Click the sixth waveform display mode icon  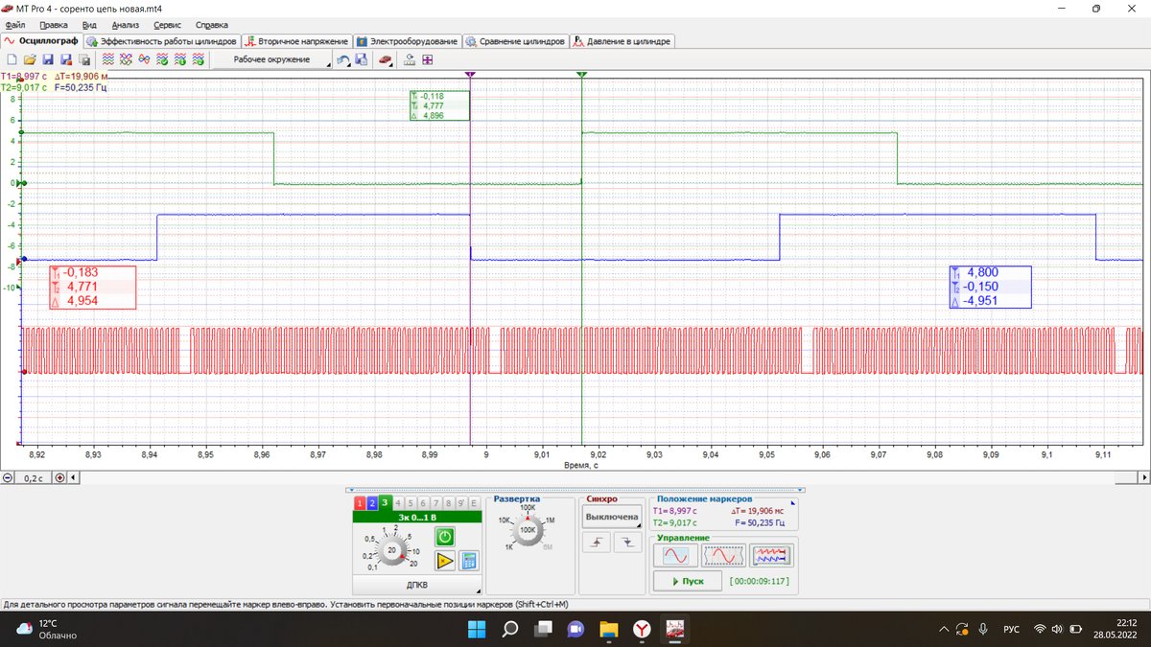point(199,59)
